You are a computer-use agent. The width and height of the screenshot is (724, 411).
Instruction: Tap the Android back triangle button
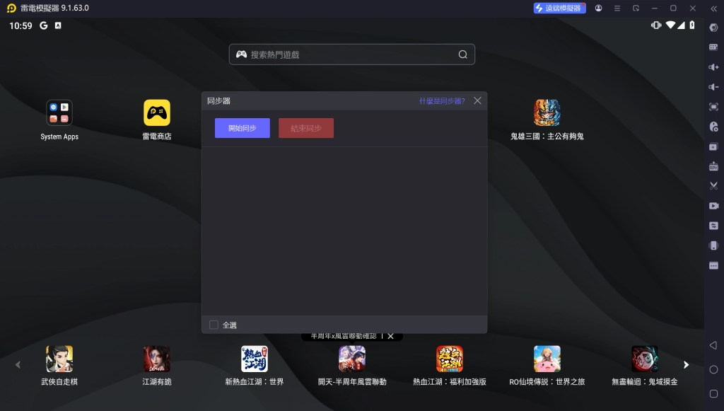click(713, 345)
